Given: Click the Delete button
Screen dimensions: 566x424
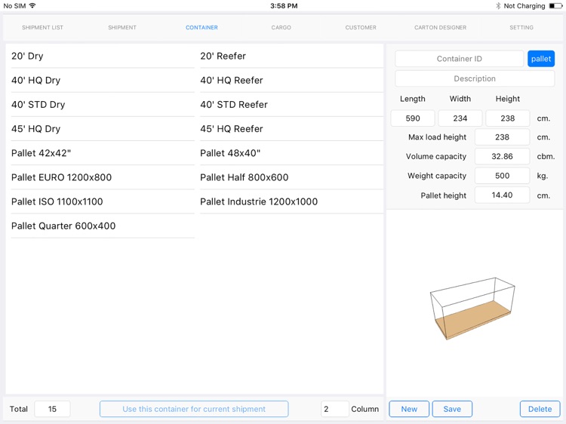Looking at the screenshot, I should point(540,409).
